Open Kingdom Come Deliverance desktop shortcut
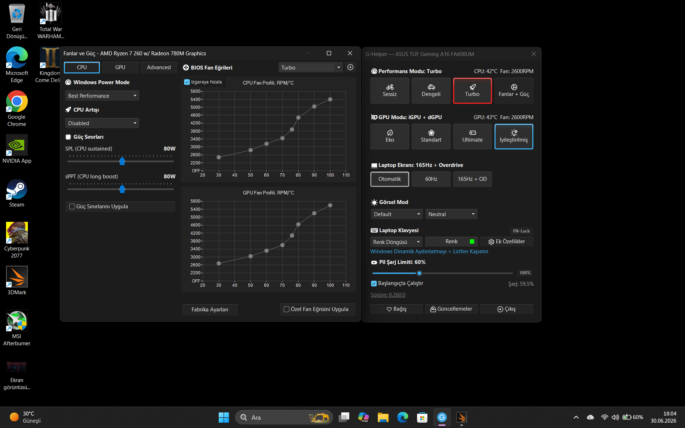 tap(49, 65)
